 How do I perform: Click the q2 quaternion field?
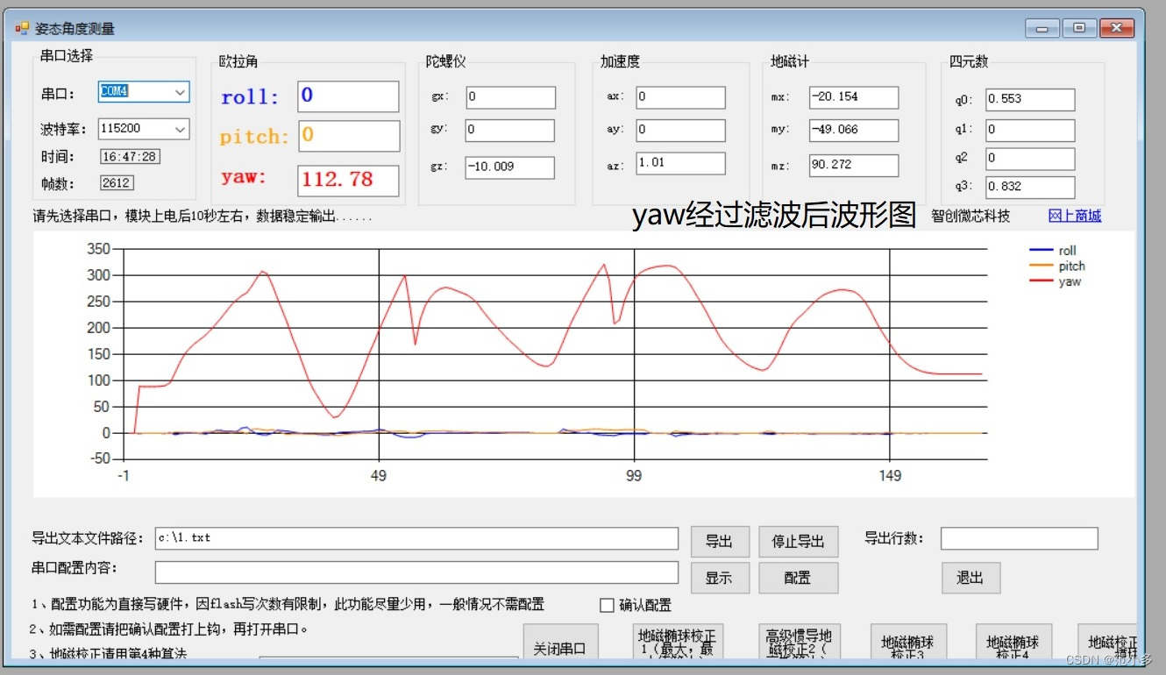point(1031,159)
